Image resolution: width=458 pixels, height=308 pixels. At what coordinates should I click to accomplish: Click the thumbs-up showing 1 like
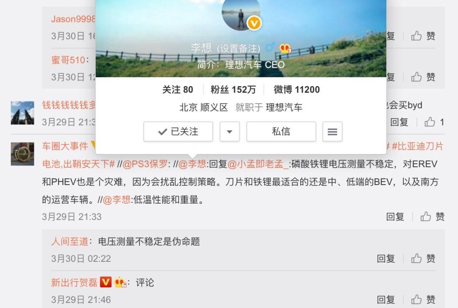point(434,122)
